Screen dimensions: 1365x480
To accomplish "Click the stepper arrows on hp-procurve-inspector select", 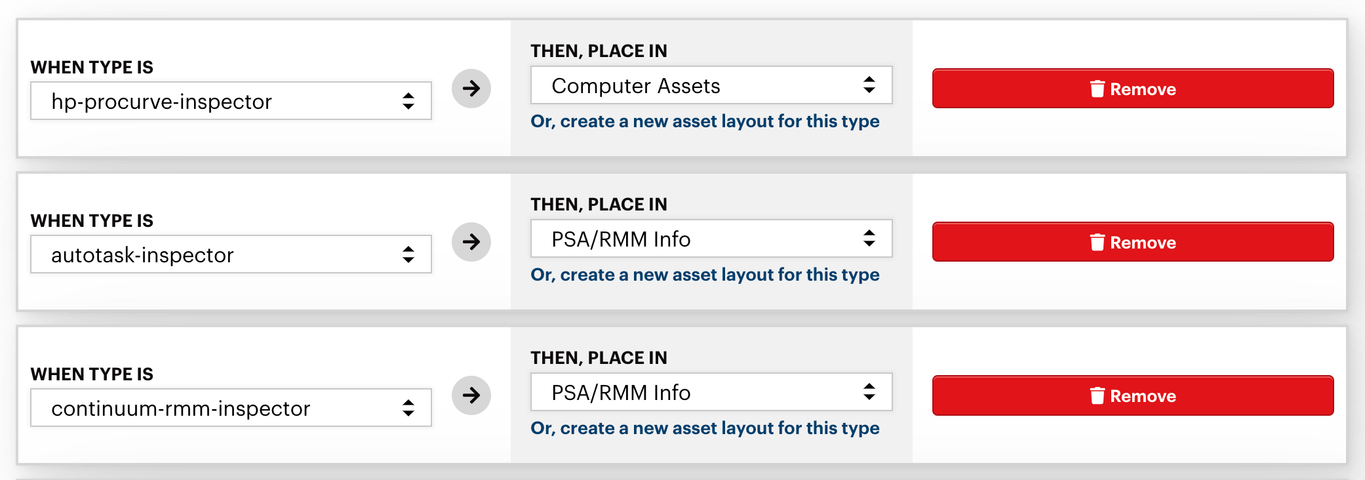I will click(x=408, y=101).
